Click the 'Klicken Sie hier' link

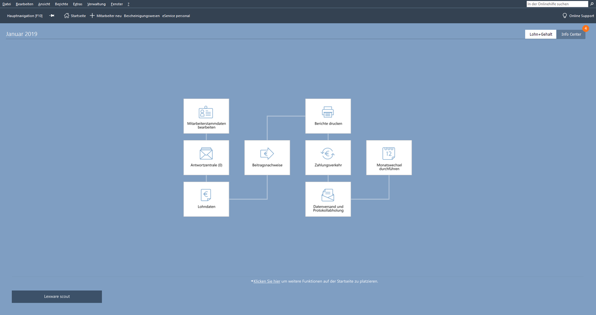pyautogui.click(x=267, y=281)
